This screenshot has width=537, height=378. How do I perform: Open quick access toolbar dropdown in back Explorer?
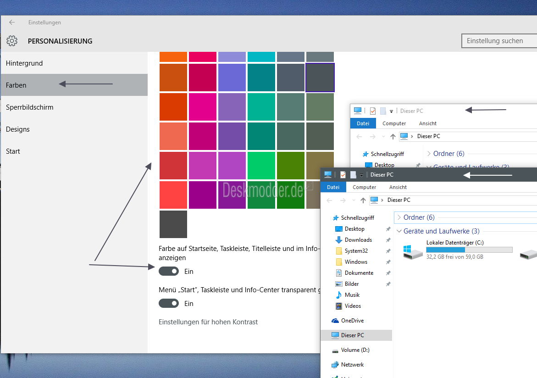(x=391, y=111)
